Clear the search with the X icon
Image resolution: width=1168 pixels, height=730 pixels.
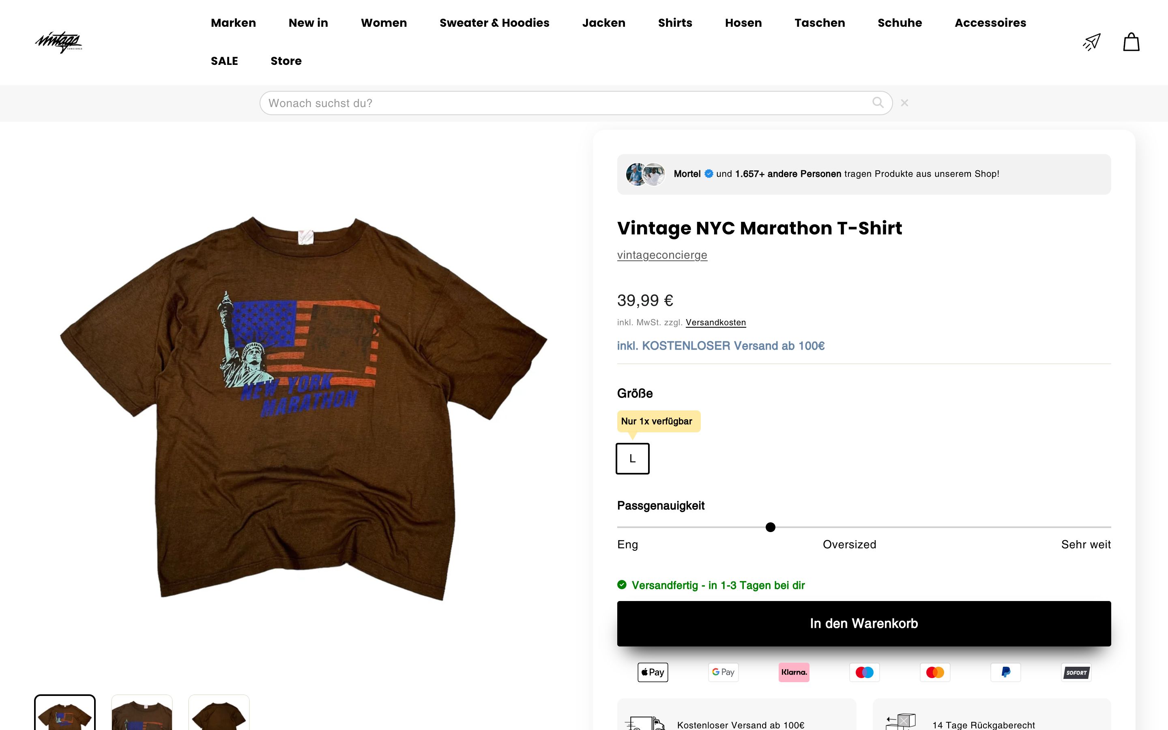[x=905, y=102]
